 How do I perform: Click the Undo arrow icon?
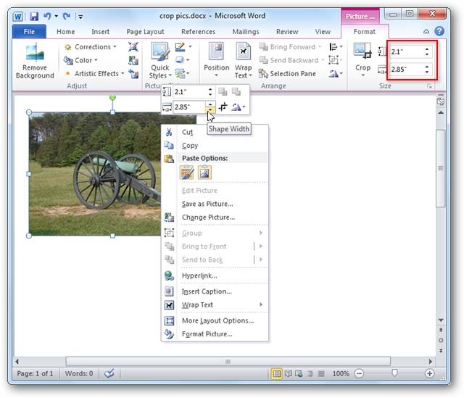point(47,16)
